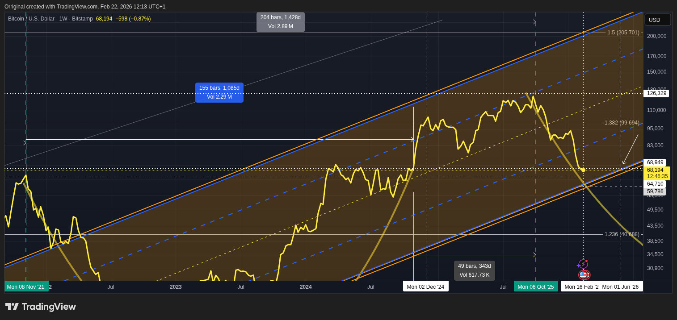Click the 170,000 price axis value

tap(656, 56)
